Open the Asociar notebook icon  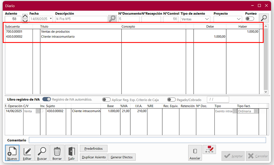point(195,153)
